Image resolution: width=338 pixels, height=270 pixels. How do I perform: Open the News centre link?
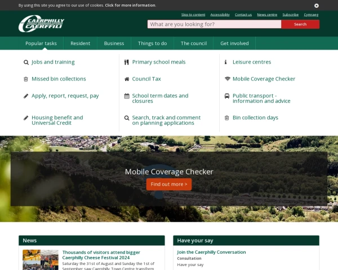(x=267, y=15)
